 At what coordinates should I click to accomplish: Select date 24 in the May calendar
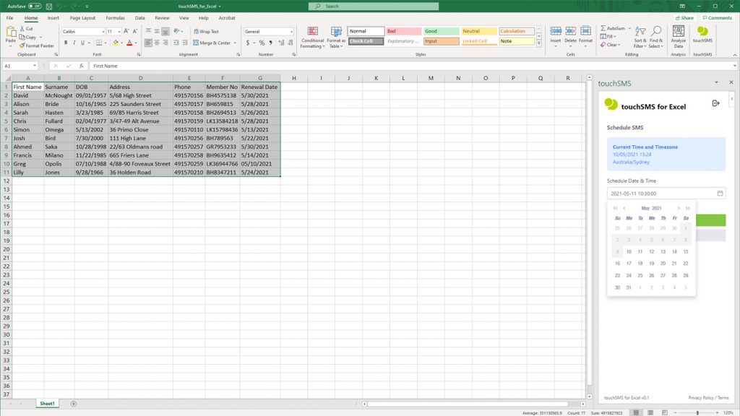pos(629,275)
